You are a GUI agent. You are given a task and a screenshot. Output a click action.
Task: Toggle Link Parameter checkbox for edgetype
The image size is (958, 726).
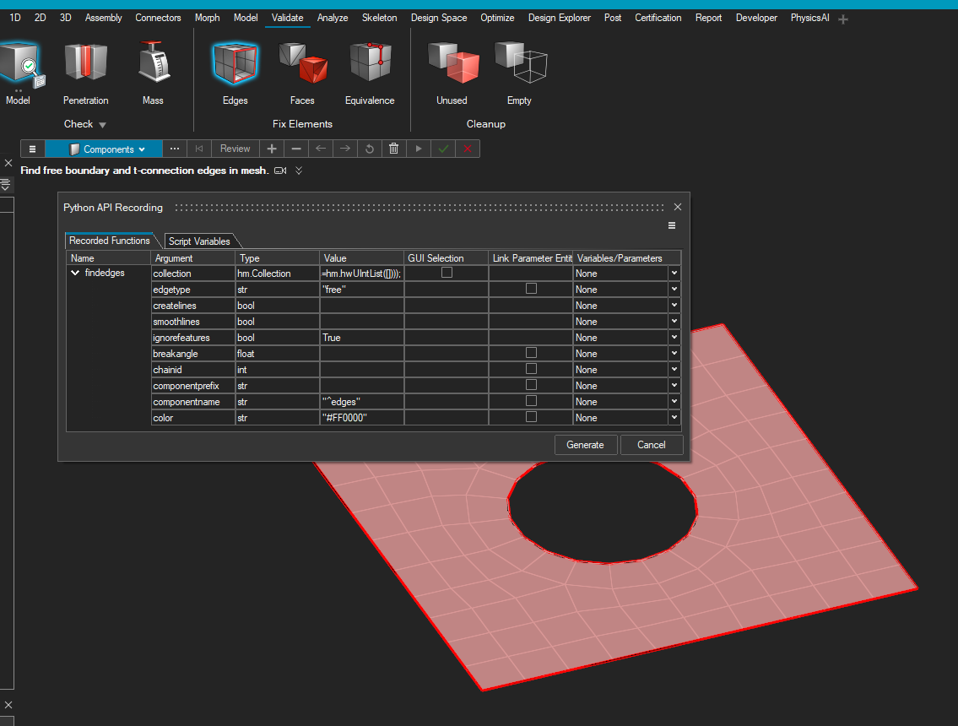click(532, 289)
